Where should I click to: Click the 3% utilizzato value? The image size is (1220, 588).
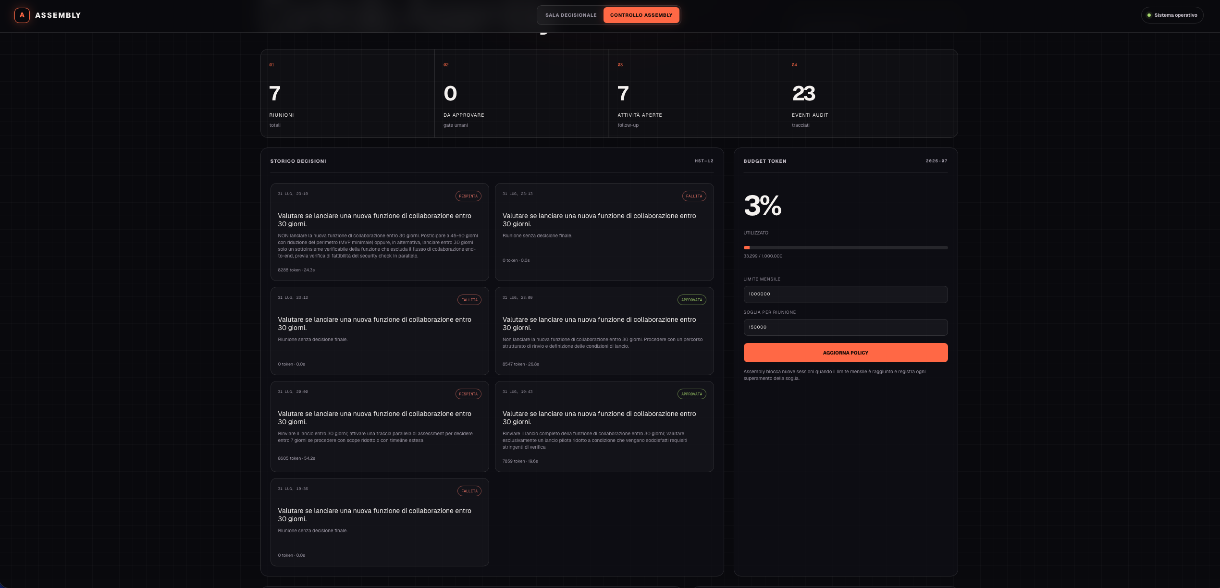762,206
